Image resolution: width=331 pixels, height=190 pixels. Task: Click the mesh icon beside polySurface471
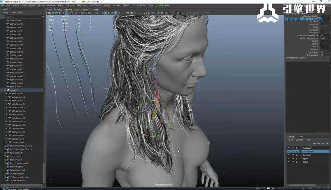tap(10, 93)
